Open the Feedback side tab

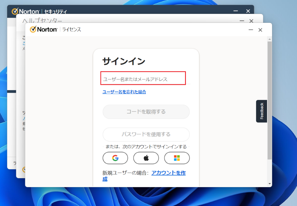[262, 111]
